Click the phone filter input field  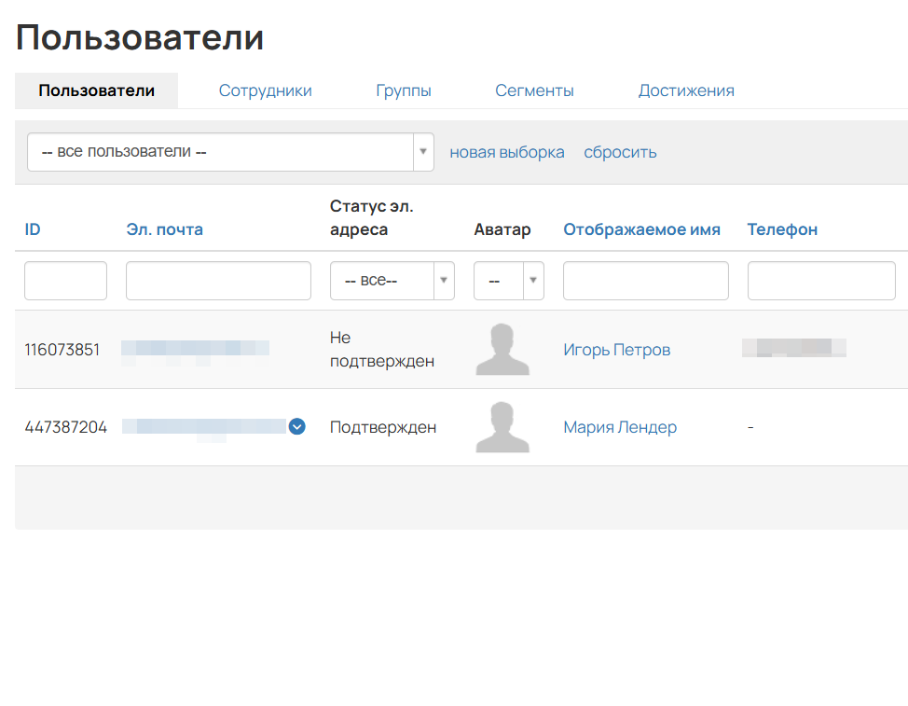[x=820, y=280]
